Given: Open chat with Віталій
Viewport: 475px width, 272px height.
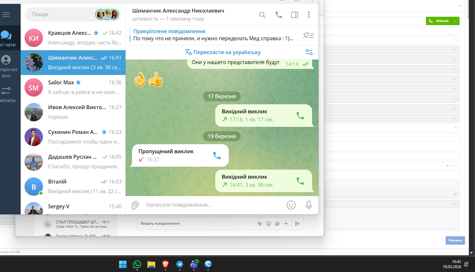Looking at the screenshot, I should 73,186.
